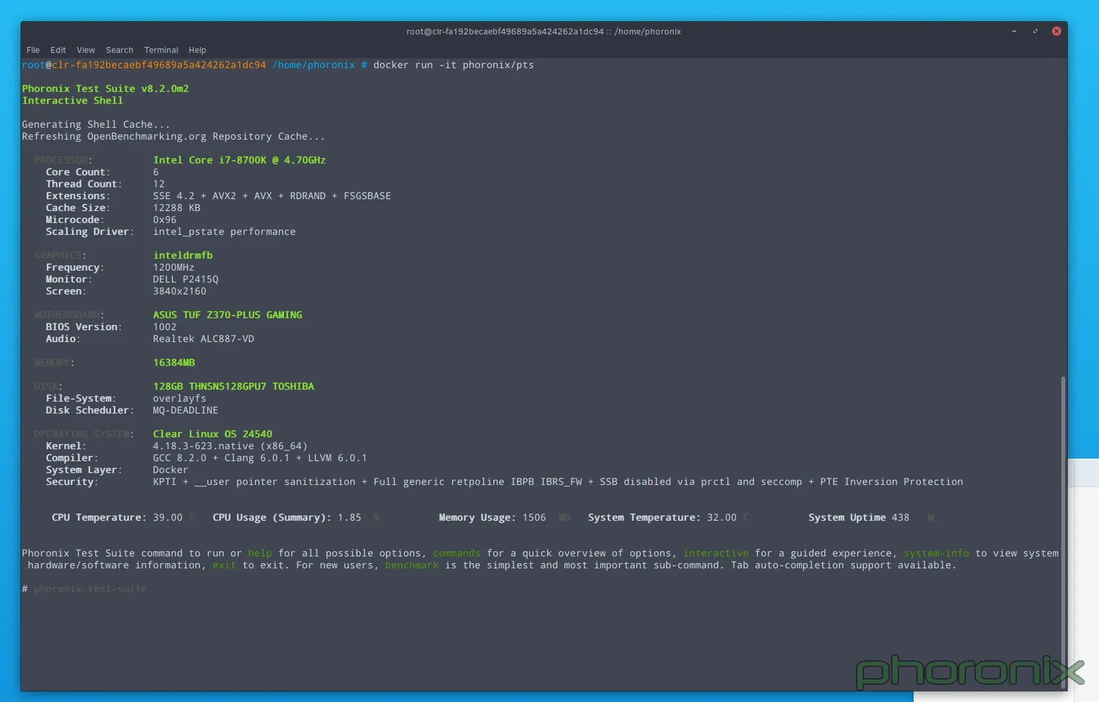Click '128GB THNSN5128GPU7 TOSHIBA' disk text

coord(233,386)
